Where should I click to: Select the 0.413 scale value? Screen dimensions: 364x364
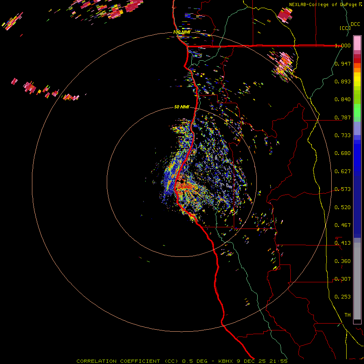point(343,243)
